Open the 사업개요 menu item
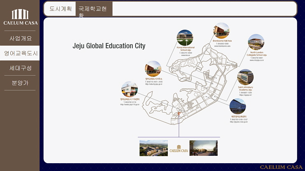The height and width of the screenshot is (171, 305). click(20, 38)
